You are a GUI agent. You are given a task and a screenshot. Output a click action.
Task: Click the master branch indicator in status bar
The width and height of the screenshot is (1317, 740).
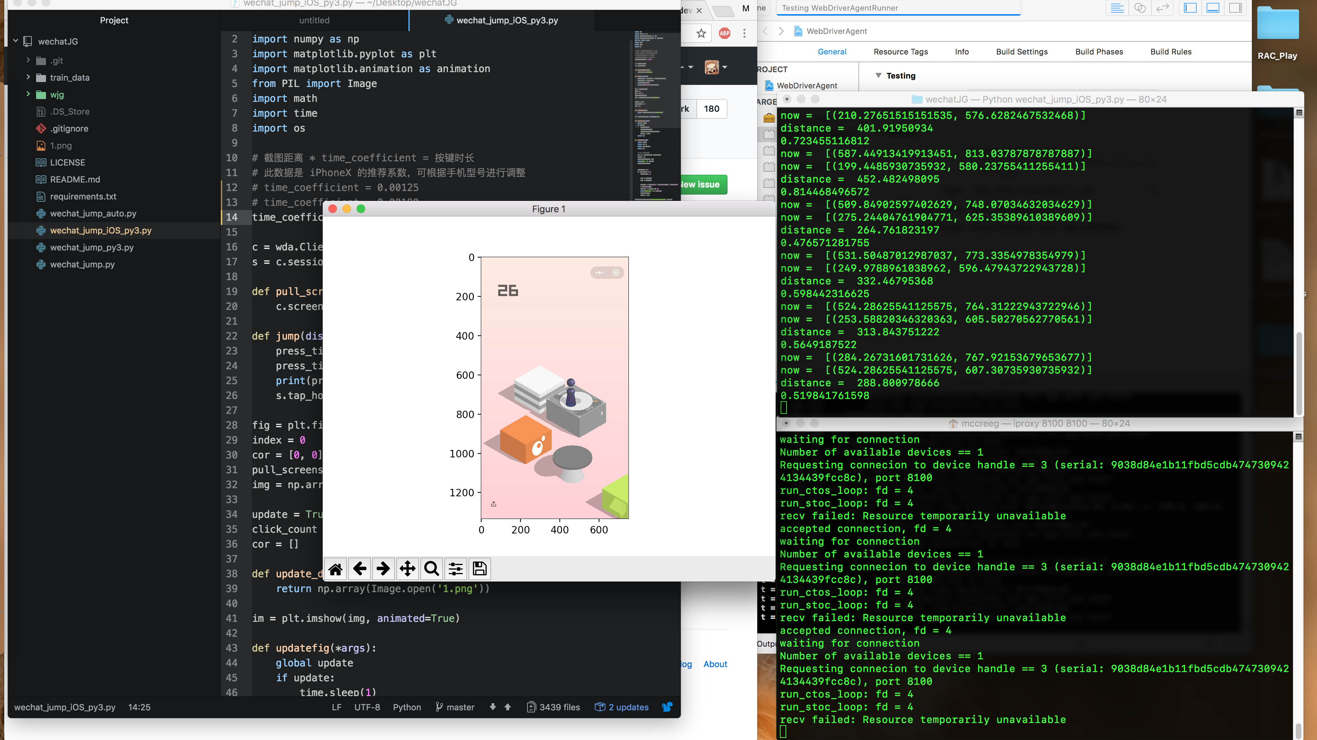pyautogui.click(x=455, y=707)
